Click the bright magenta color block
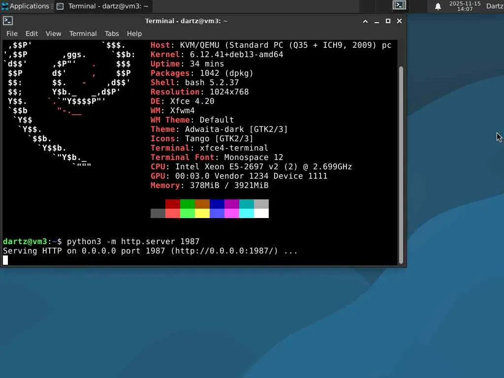Screen dimensions: 504x378 [x=232, y=213]
